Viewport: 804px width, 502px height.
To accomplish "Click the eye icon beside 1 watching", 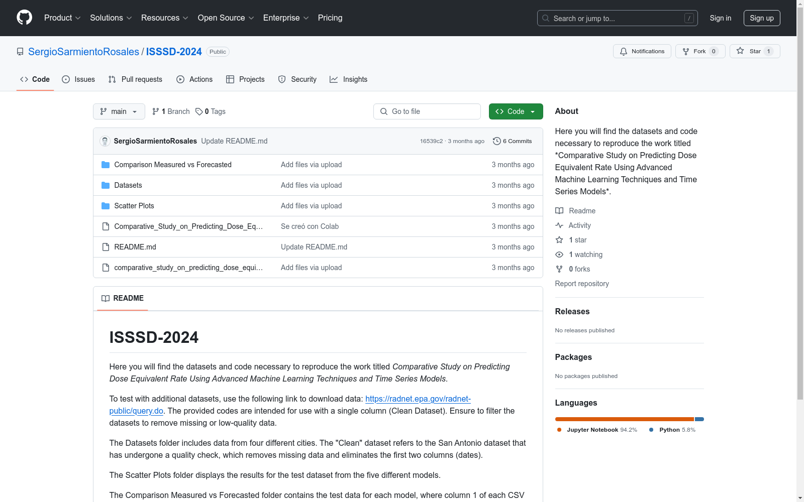I will pos(559,255).
